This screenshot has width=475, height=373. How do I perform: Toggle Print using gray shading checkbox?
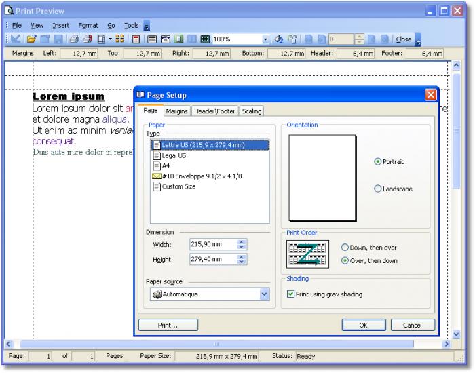coord(291,294)
